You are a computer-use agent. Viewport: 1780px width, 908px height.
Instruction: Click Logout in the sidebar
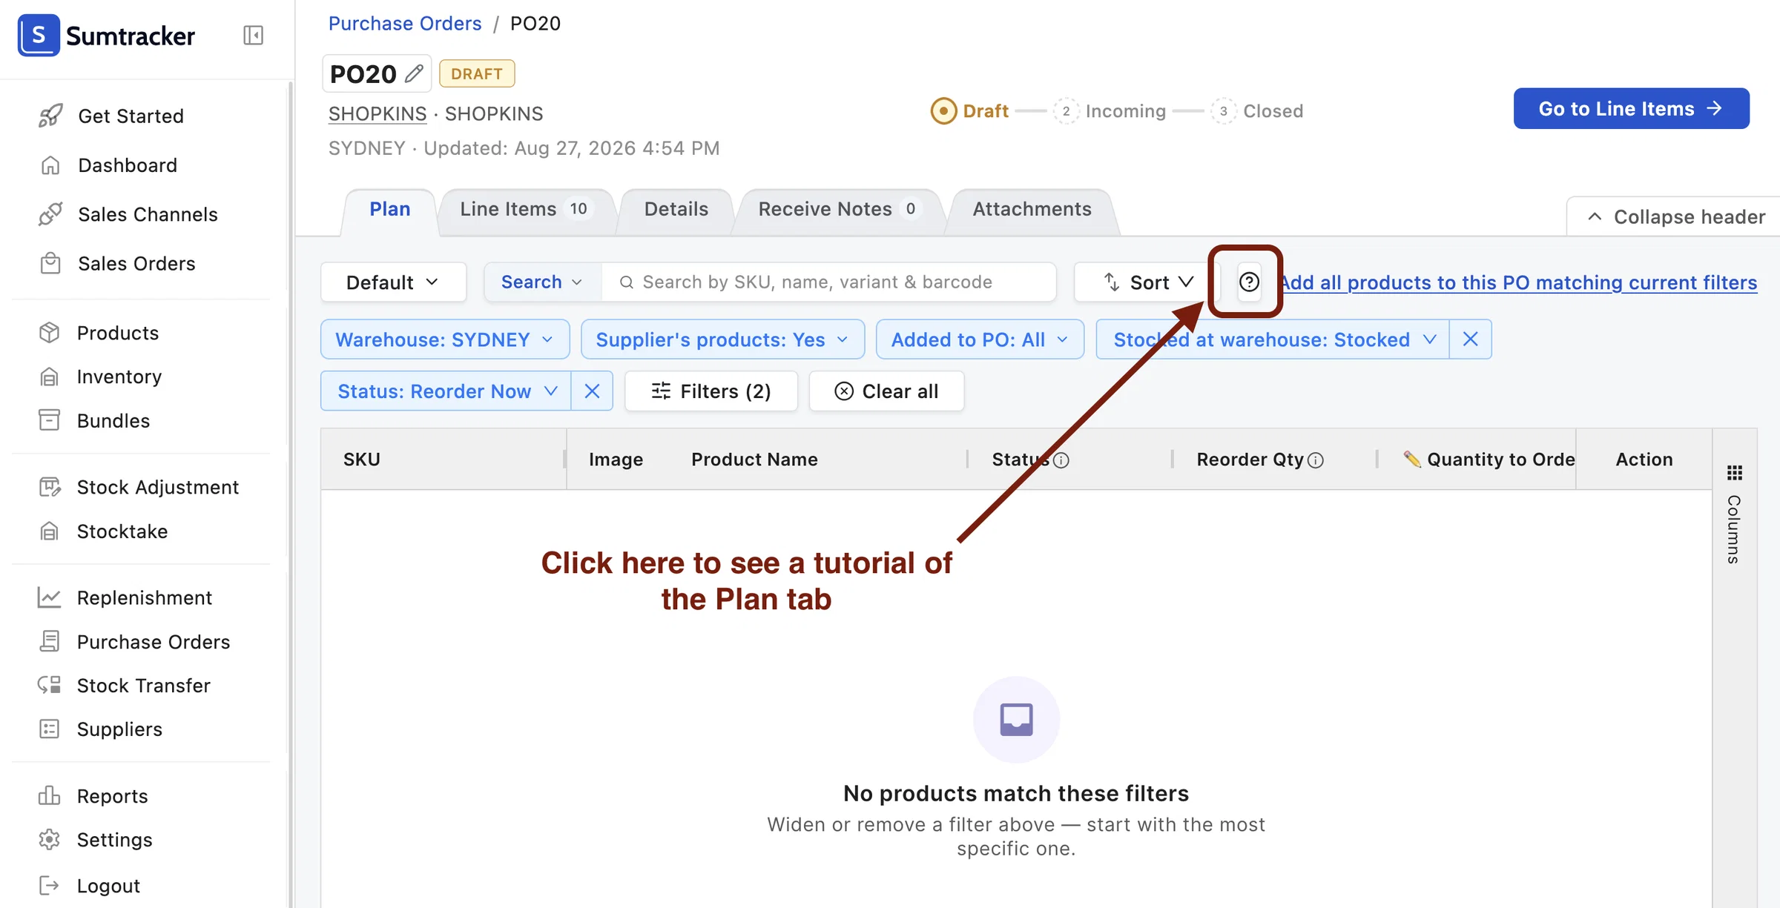(108, 886)
